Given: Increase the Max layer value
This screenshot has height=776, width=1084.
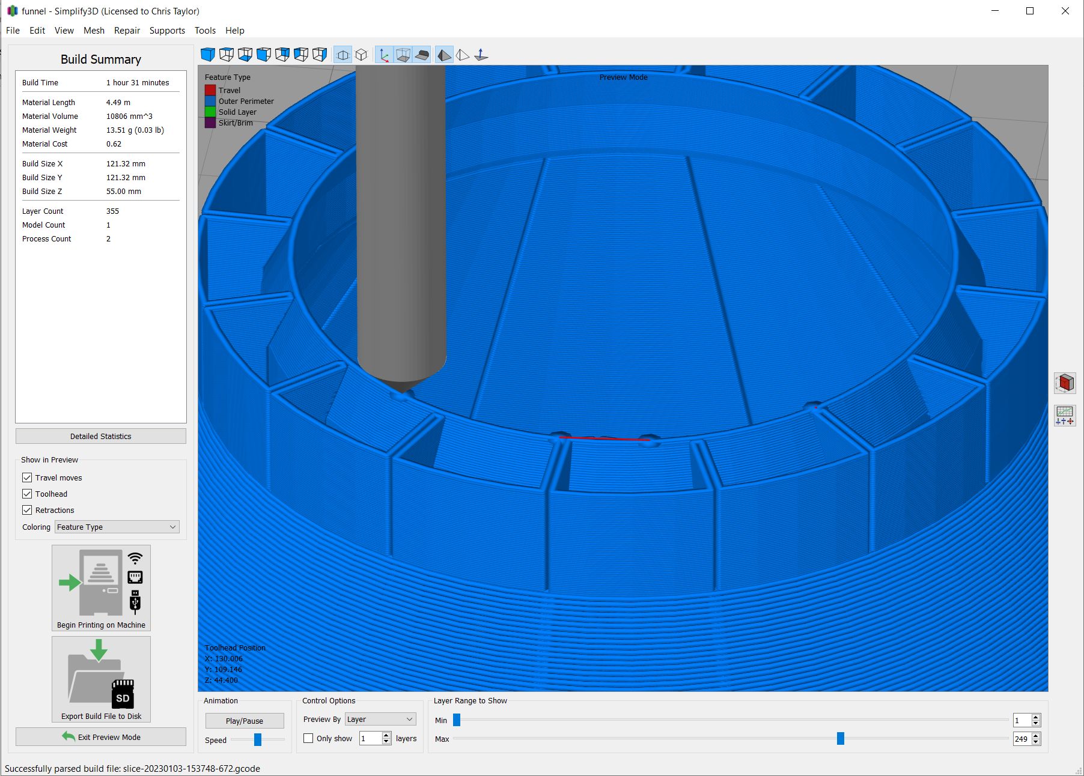Looking at the screenshot, I should point(1035,736).
